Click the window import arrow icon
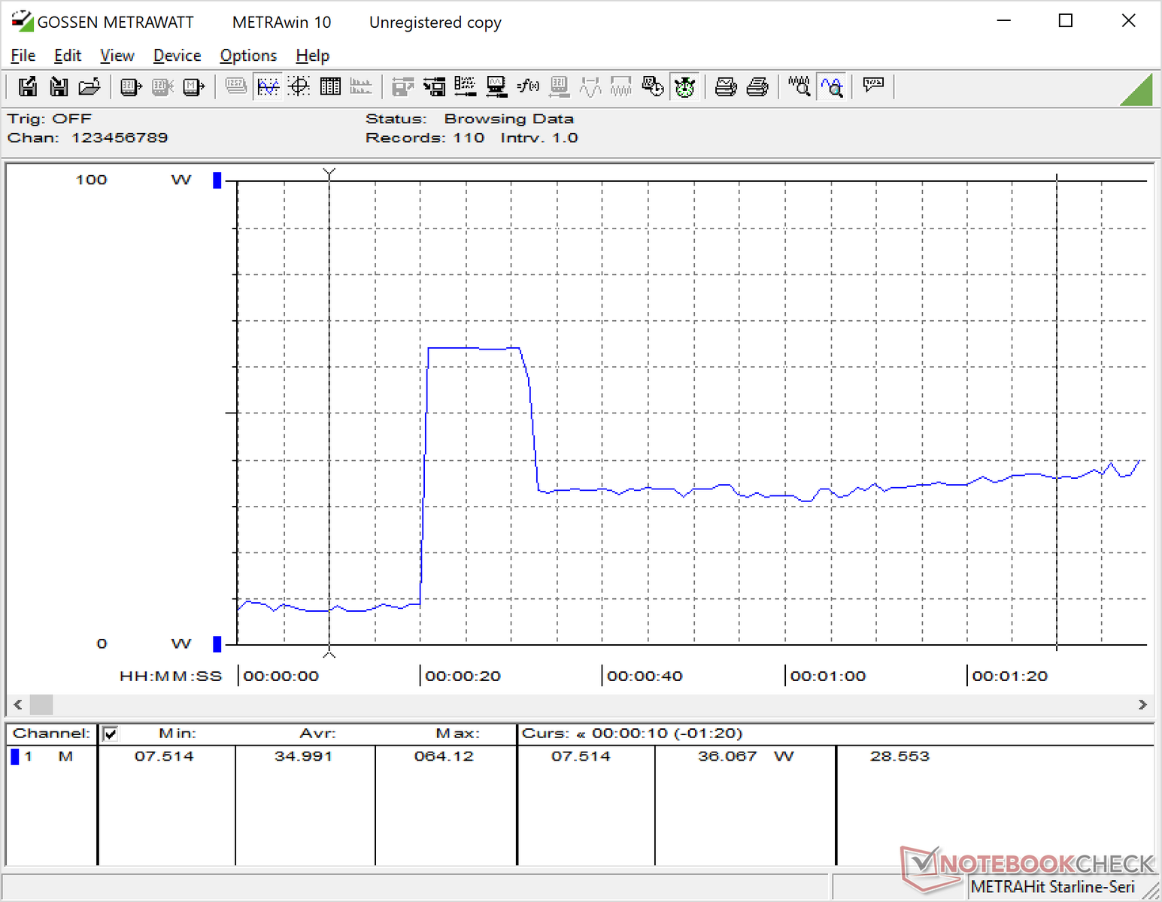The width and height of the screenshot is (1162, 902). click(x=434, y=87)
